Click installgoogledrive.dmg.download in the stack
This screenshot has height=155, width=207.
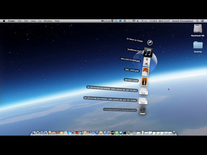click(142, 111)
